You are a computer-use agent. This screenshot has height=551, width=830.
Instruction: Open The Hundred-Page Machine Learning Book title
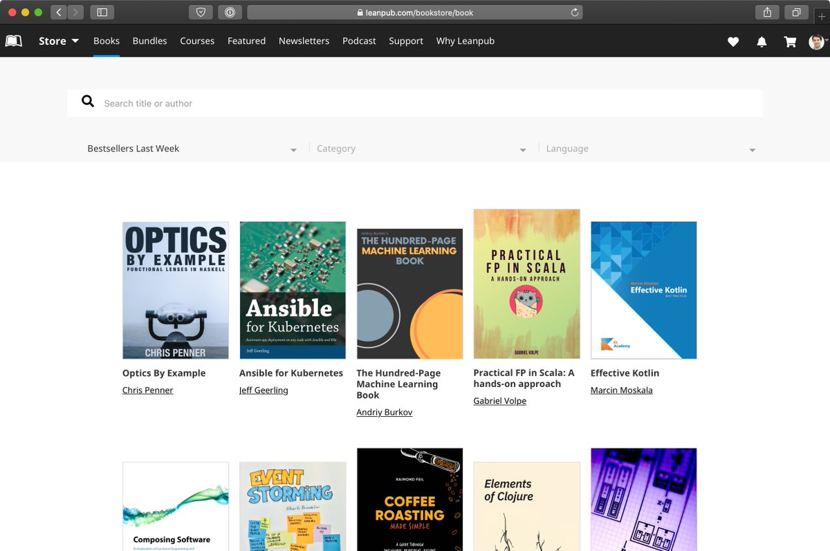(398, 384)
